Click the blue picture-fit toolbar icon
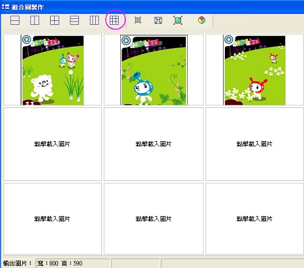 point(178,20)
